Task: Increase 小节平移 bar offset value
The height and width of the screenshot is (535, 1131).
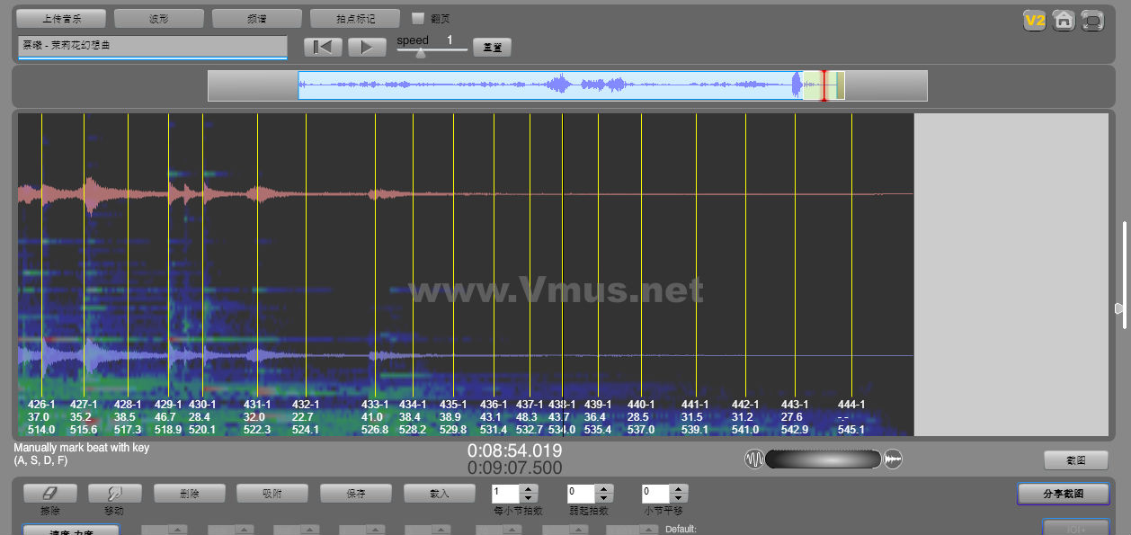Action: [x=680, y=489]
